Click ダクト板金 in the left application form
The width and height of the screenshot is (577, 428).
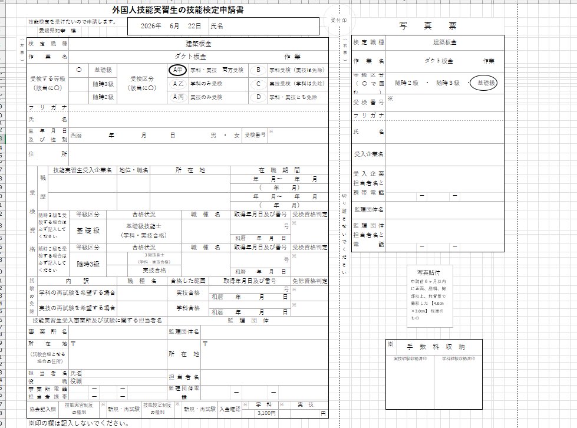[x=190, y=57]
